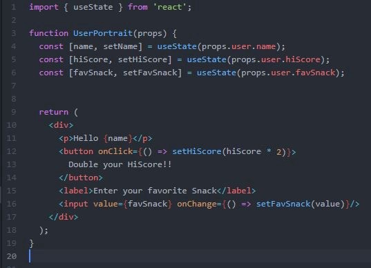Click 'Hello' text inside the p tag
371x268 pixels.
86,138
